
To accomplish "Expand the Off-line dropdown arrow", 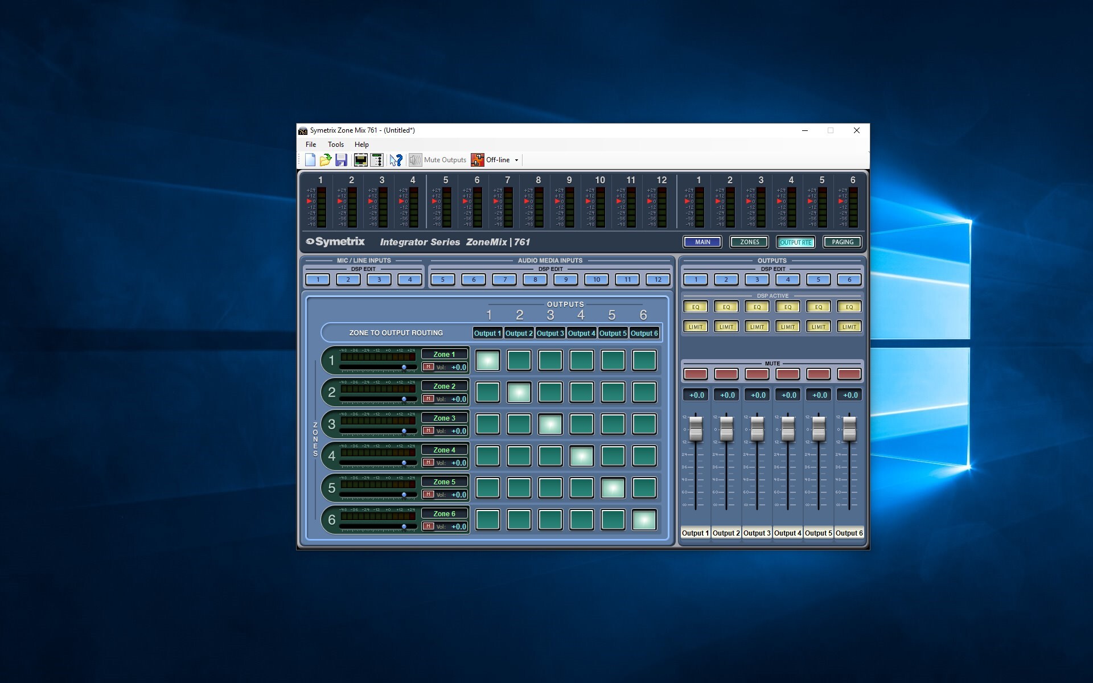I will point(517,160).
